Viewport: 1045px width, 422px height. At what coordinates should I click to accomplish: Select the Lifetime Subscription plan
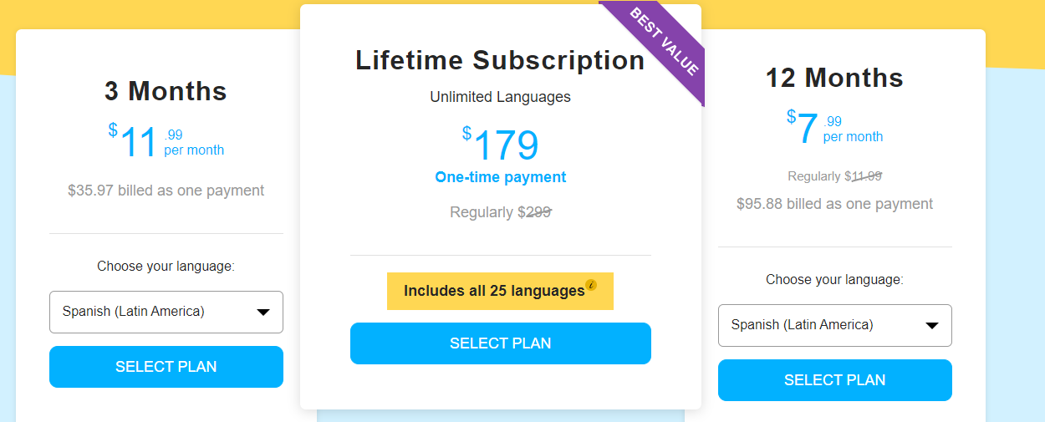click(500, 343)
